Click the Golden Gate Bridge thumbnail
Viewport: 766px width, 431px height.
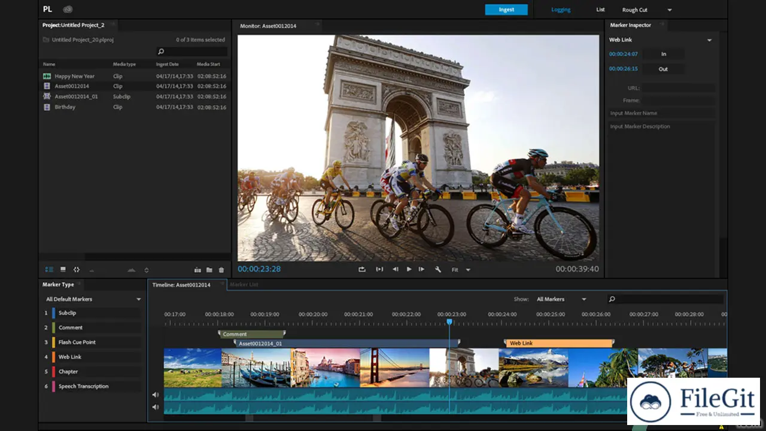[395, 368]
